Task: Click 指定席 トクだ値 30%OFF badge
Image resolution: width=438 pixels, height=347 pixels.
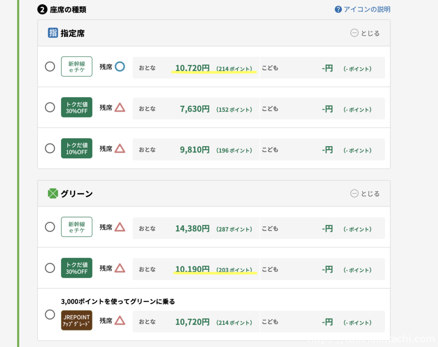Action: tap(77, 108)
